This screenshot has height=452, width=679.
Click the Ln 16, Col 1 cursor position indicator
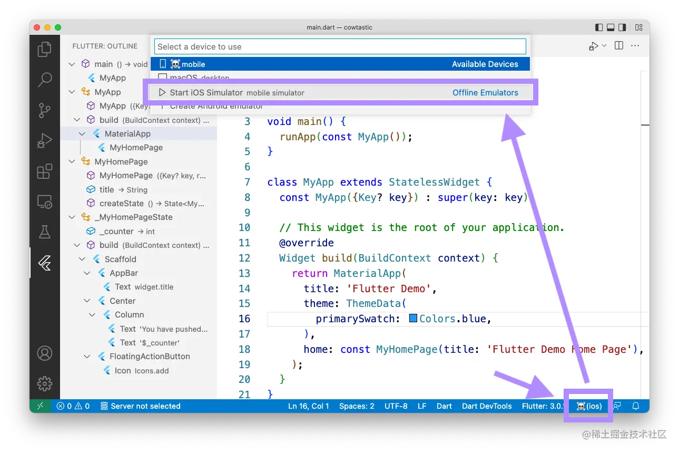(x=309, y=406)
